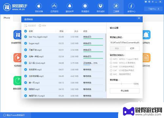
Task: Open the 高清壁纸 wallpaper icon
Action: coord(85,6)
